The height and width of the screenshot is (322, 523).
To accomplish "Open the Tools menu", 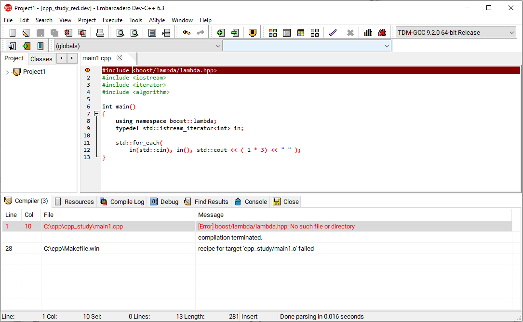I will coord(136,20).
